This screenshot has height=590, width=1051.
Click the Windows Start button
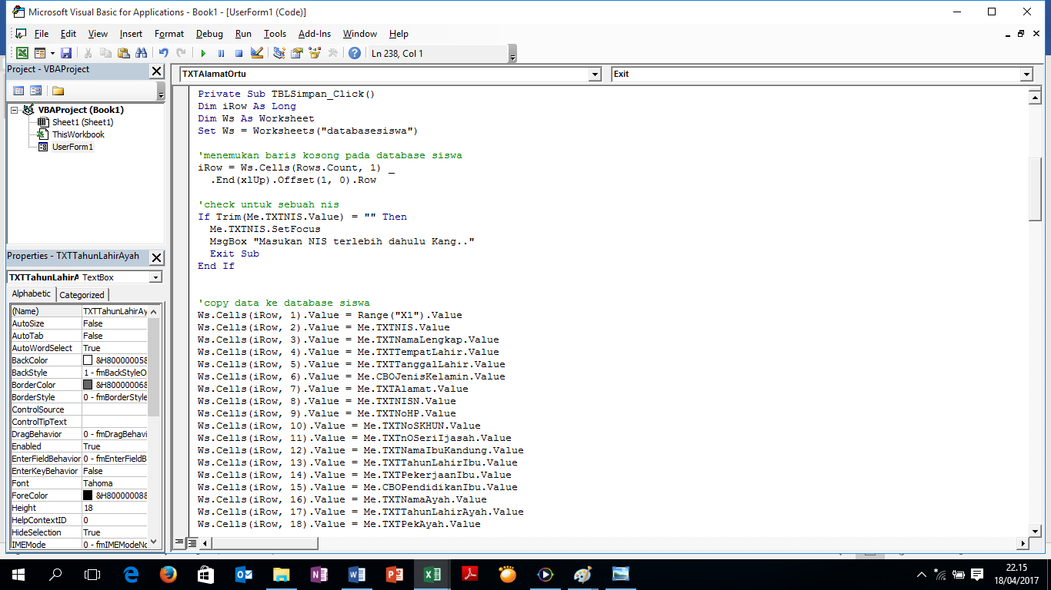click(18, 575)
